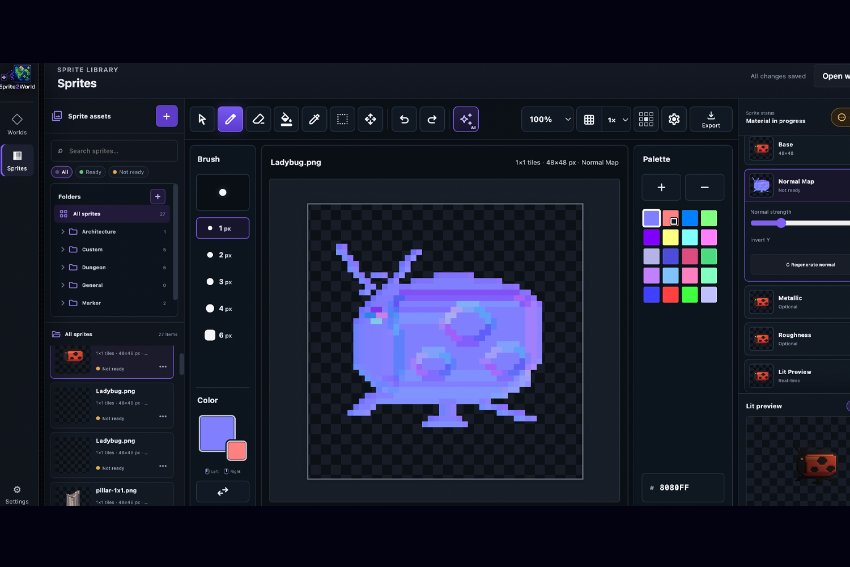850x567 pixels.
Task: Filter sprites by Not ready status
Action: 129,172
